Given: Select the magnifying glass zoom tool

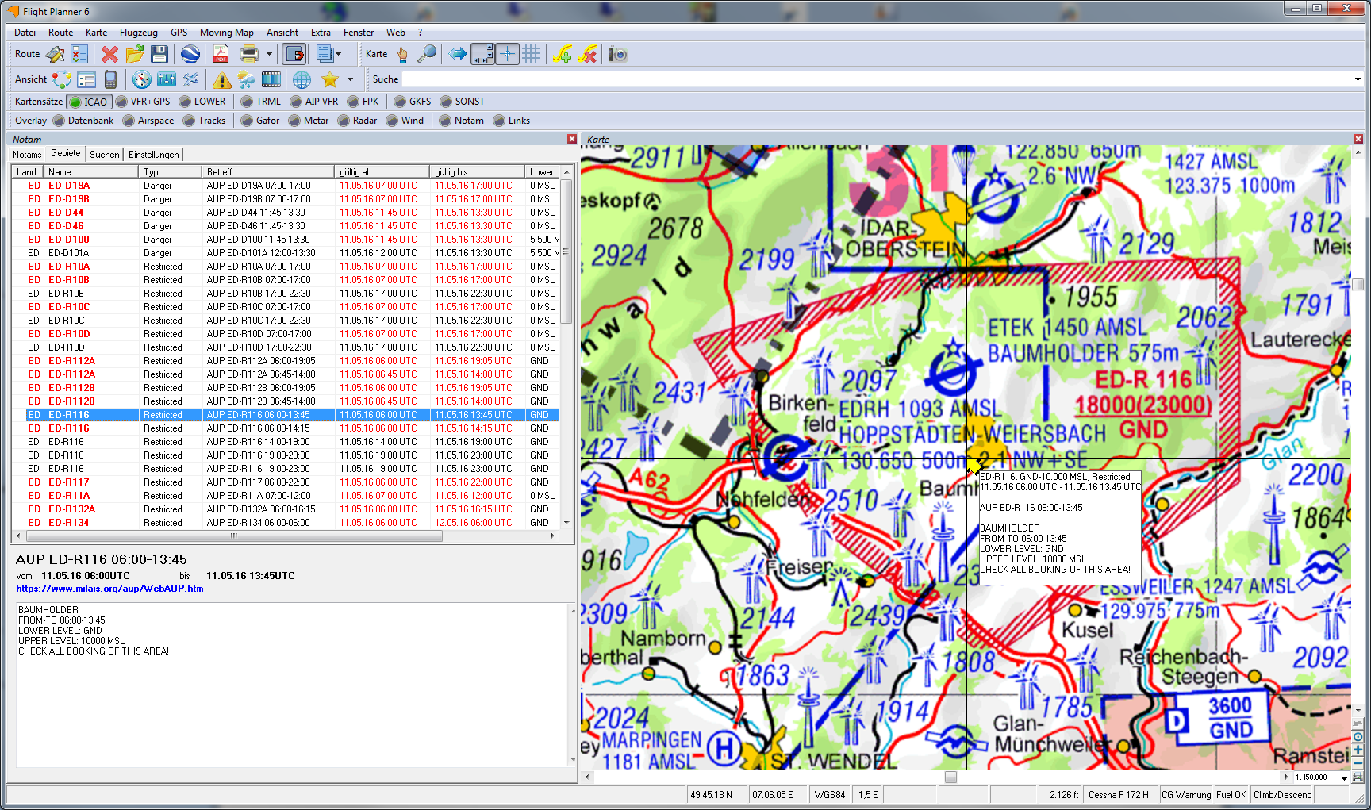Looking at the screenshot, I should point(427,54).
